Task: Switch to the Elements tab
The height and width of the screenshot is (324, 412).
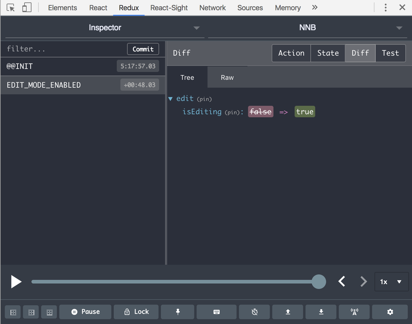Action: pos(63,8)
